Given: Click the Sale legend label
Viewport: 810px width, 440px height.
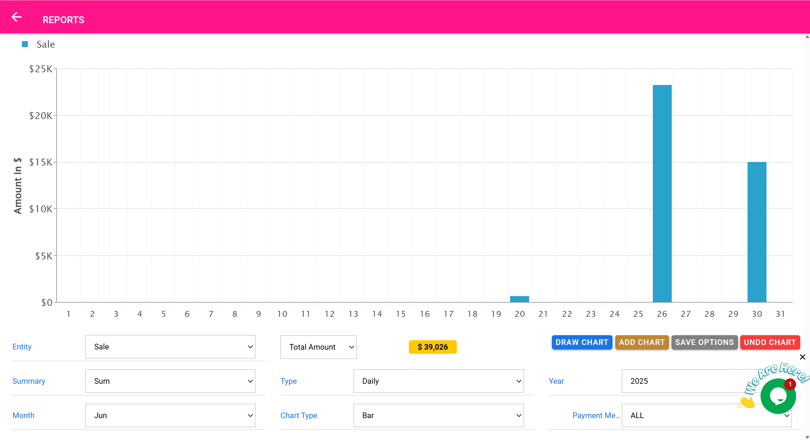Looking at the screenshot, I should pyautogui.click(x=46, y=44).
